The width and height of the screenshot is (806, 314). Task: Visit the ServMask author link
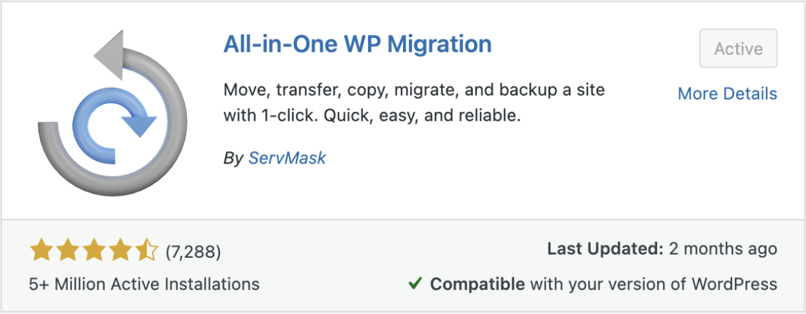pos(287,158)
